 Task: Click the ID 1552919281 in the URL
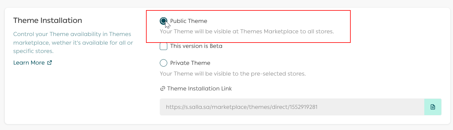pyautogui.click(x=303, y=107)
